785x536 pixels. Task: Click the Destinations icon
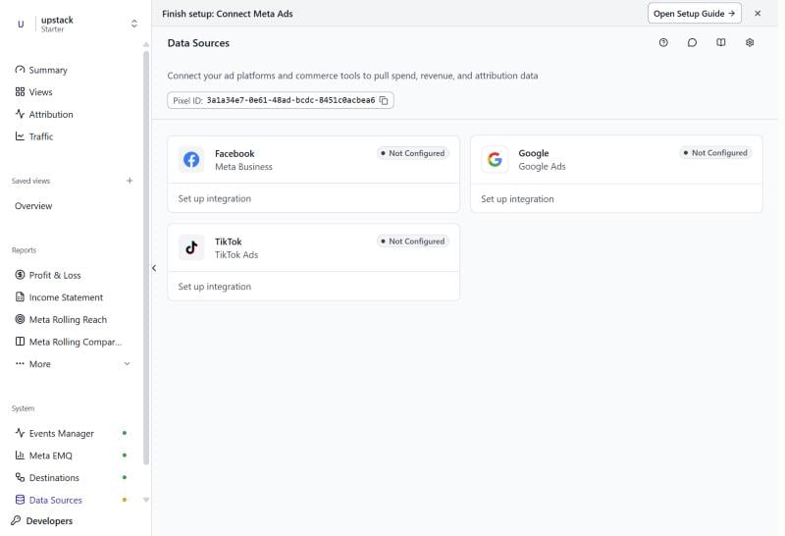click(20, 477)
